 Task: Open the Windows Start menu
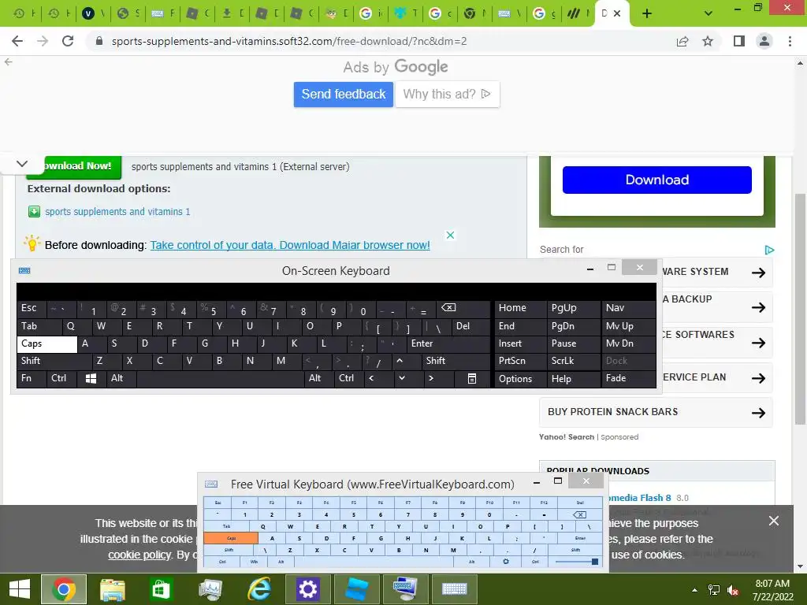click(20, 589)
